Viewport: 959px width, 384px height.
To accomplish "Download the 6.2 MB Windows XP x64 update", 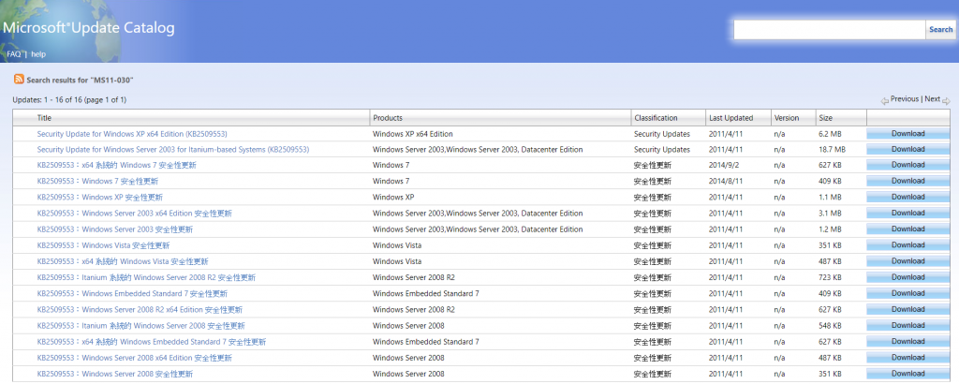I will pos(907,133).
